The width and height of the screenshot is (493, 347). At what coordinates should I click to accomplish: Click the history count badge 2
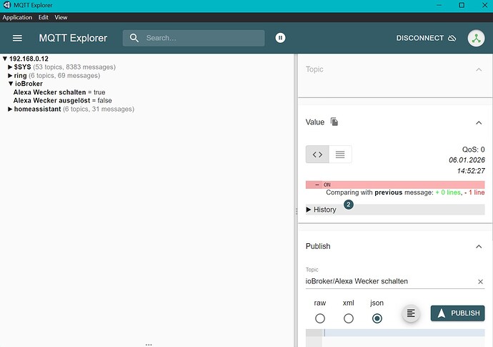[349, 205]
